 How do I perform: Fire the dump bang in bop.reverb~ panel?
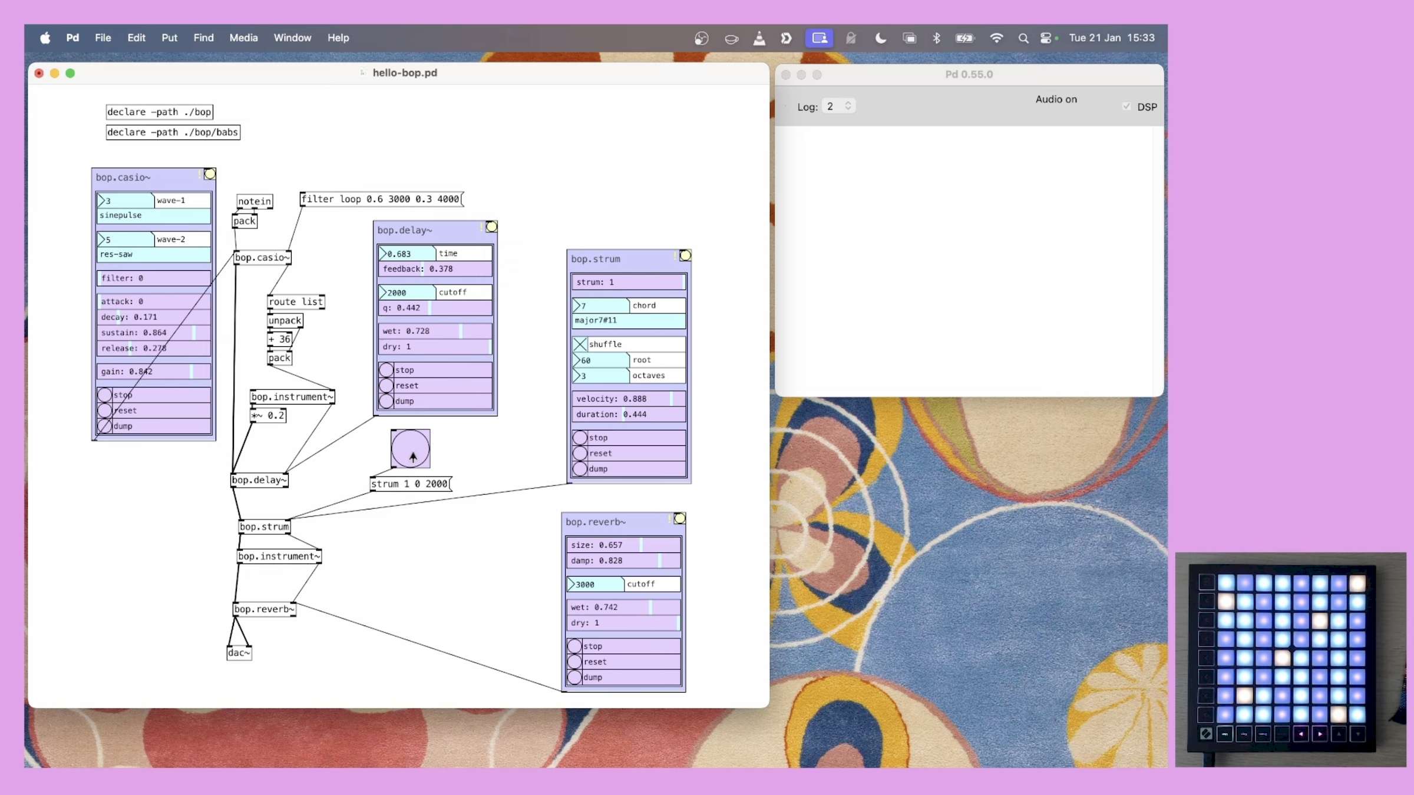(x=574, y=677)
